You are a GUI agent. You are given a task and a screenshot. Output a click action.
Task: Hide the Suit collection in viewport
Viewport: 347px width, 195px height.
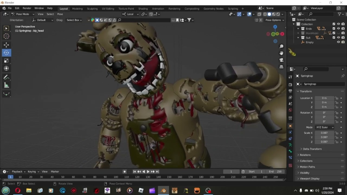[x=338, y=38]
